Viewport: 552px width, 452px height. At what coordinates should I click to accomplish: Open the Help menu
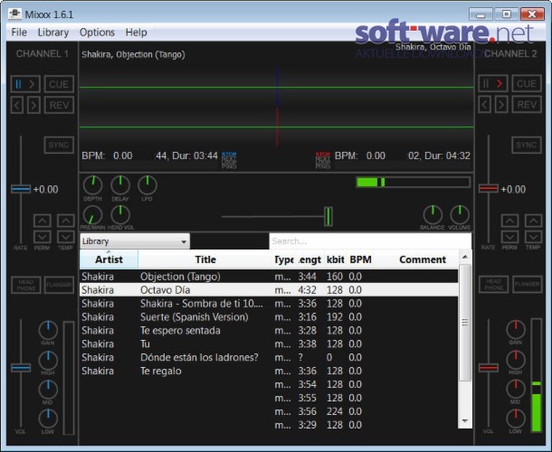pos(137,33)
